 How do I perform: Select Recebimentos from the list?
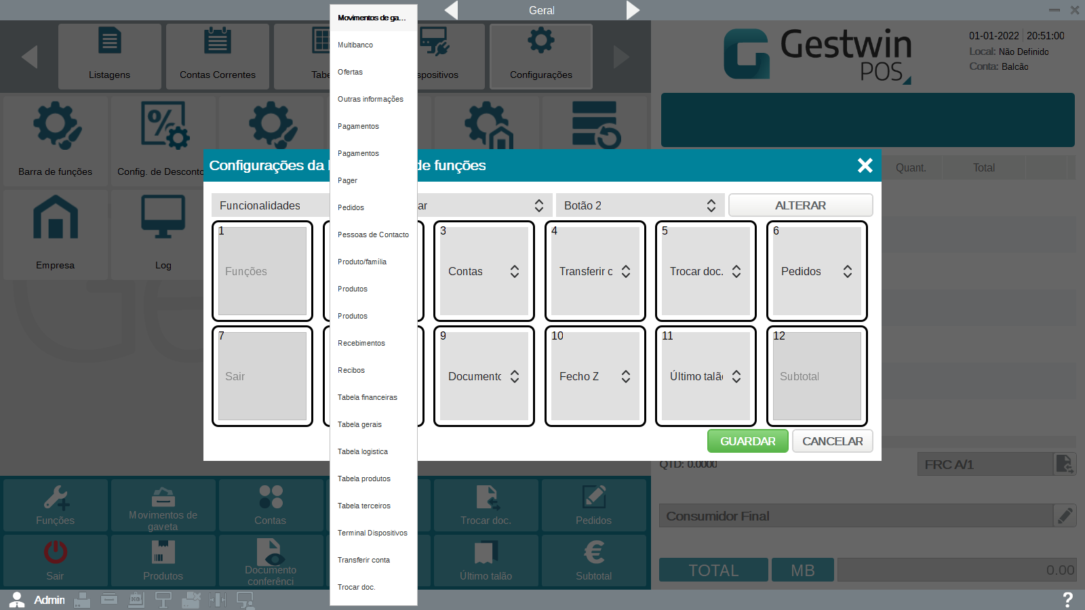click(374, 343)
